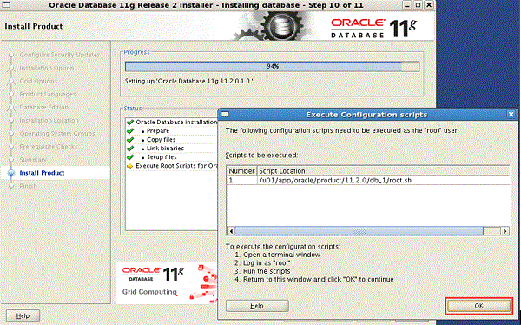Click Help in the Execute Configuration scripts dialog

click(x=257, y=306)
